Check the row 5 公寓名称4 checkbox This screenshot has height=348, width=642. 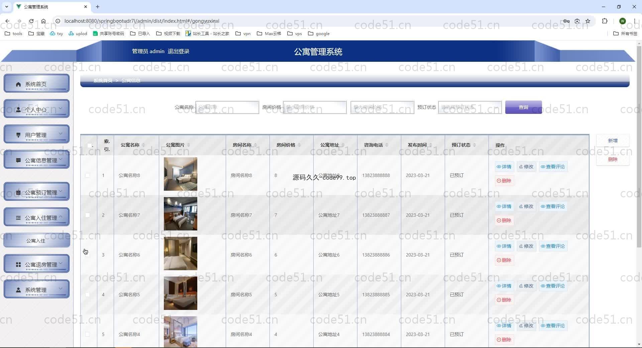[x=87, y=334]
